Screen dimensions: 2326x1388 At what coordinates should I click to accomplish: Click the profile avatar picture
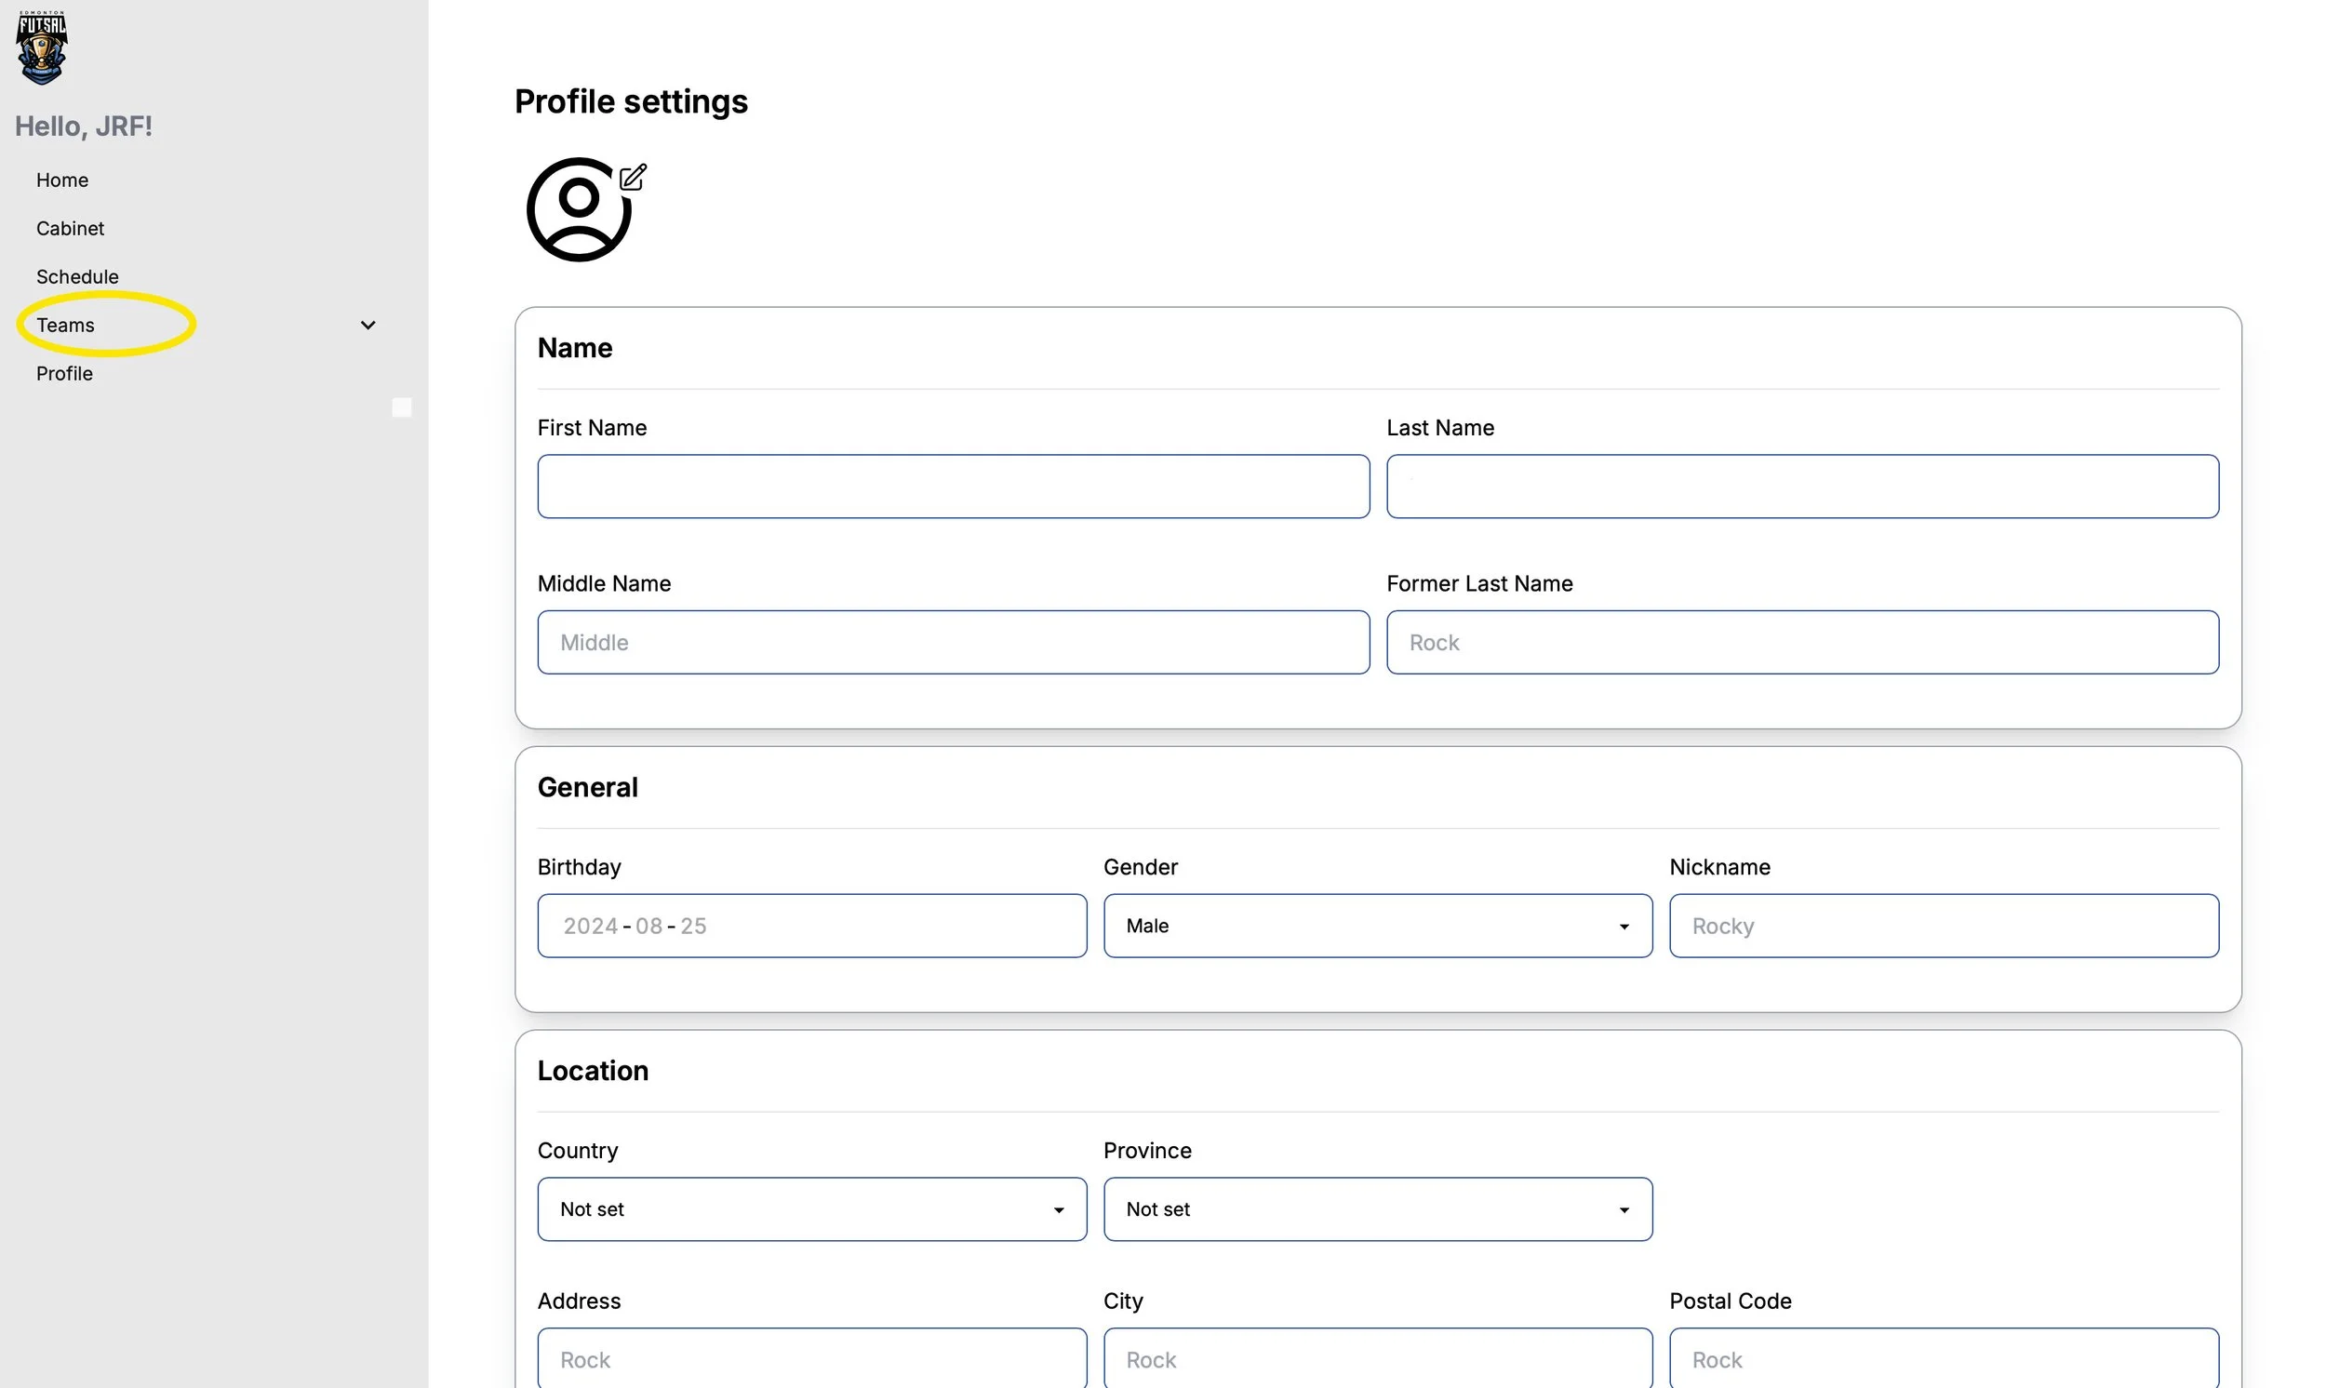579,209
